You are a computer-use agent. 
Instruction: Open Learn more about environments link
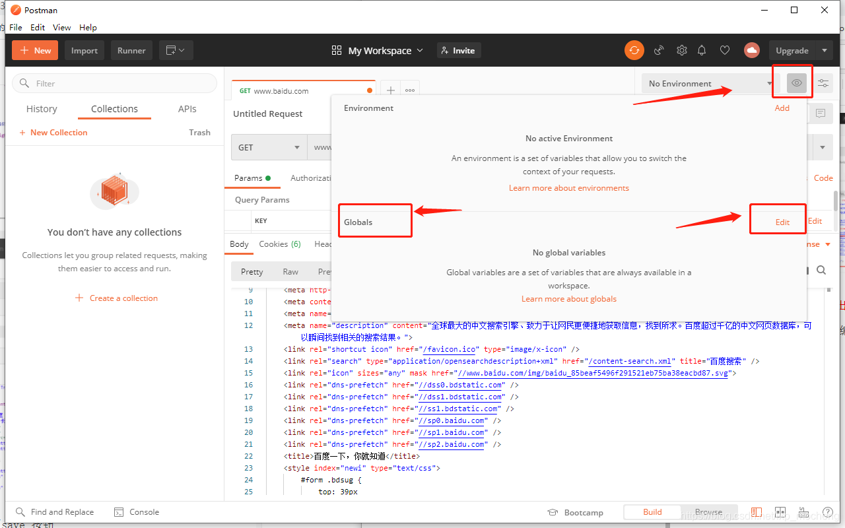(x=569, y=188)
